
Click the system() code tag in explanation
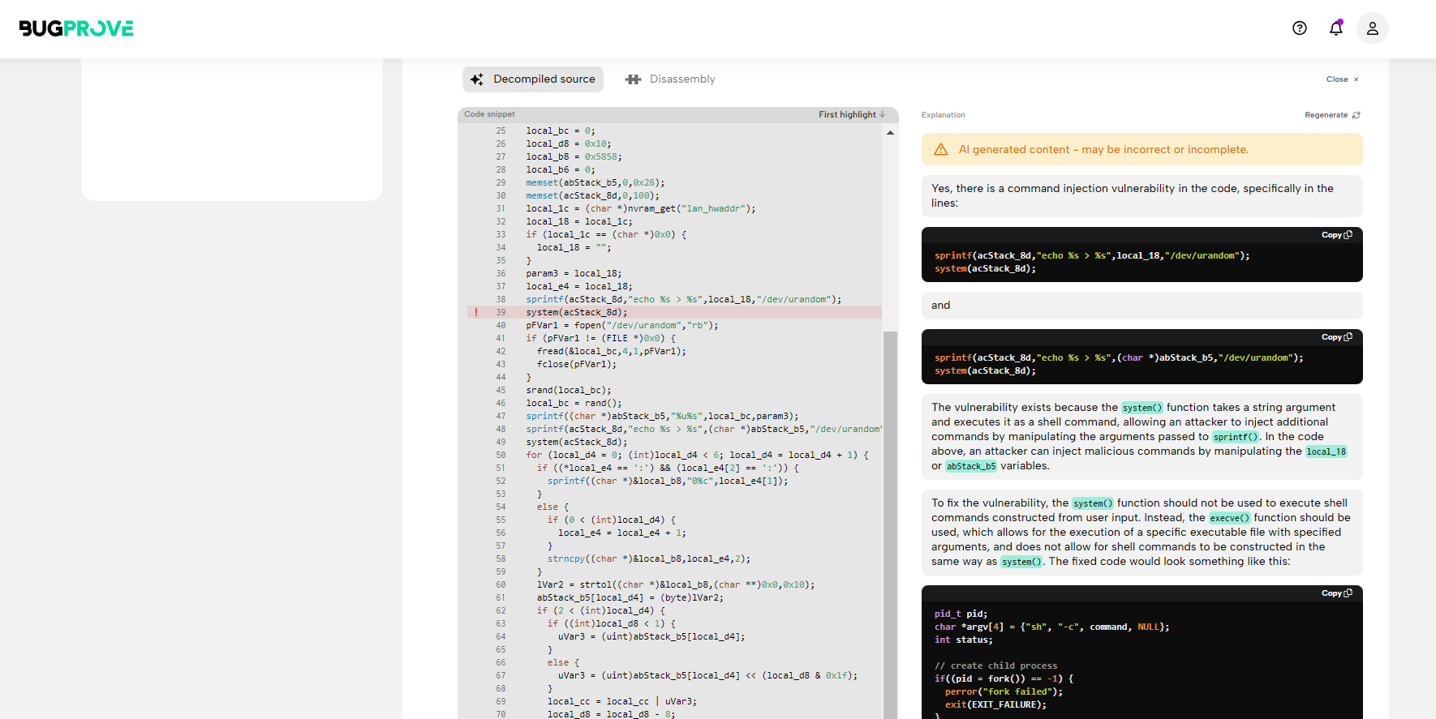1141,408
